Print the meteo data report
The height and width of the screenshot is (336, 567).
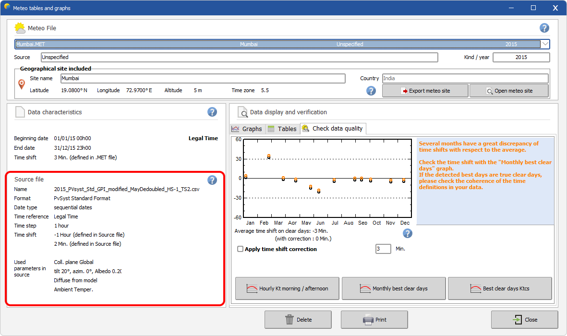374,320
